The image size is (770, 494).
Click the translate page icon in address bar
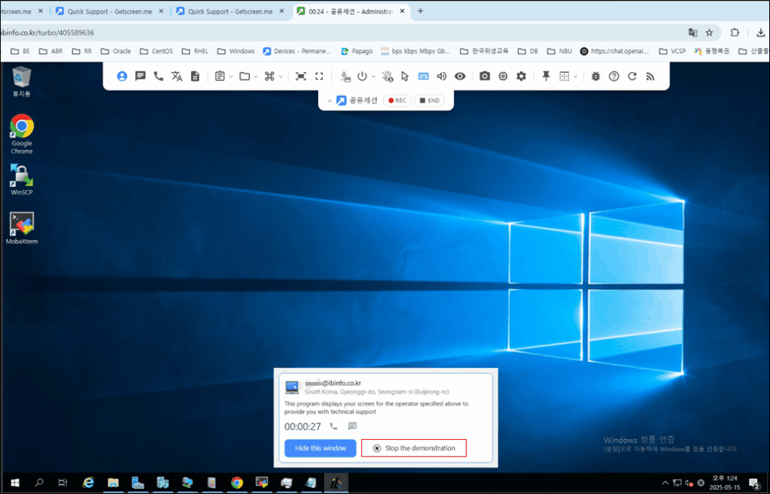click(693, 32)
